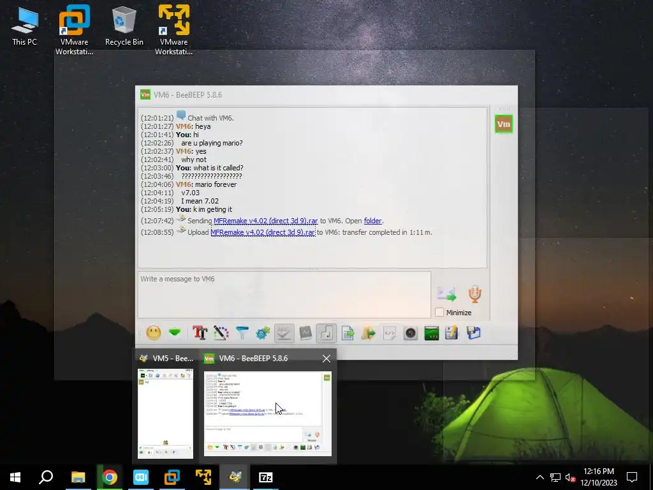Select the blue-orange VMware Workstation desktop shortcut
Screen dimensions: 653x490
point(74,30)
